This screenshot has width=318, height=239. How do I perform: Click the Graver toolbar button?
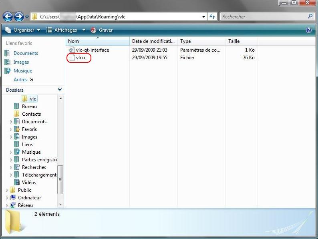[x=102, y=30]
